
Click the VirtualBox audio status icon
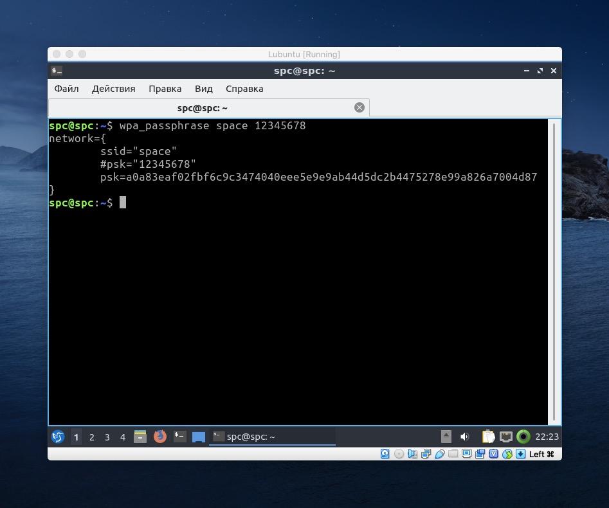(x=412, y=453)
